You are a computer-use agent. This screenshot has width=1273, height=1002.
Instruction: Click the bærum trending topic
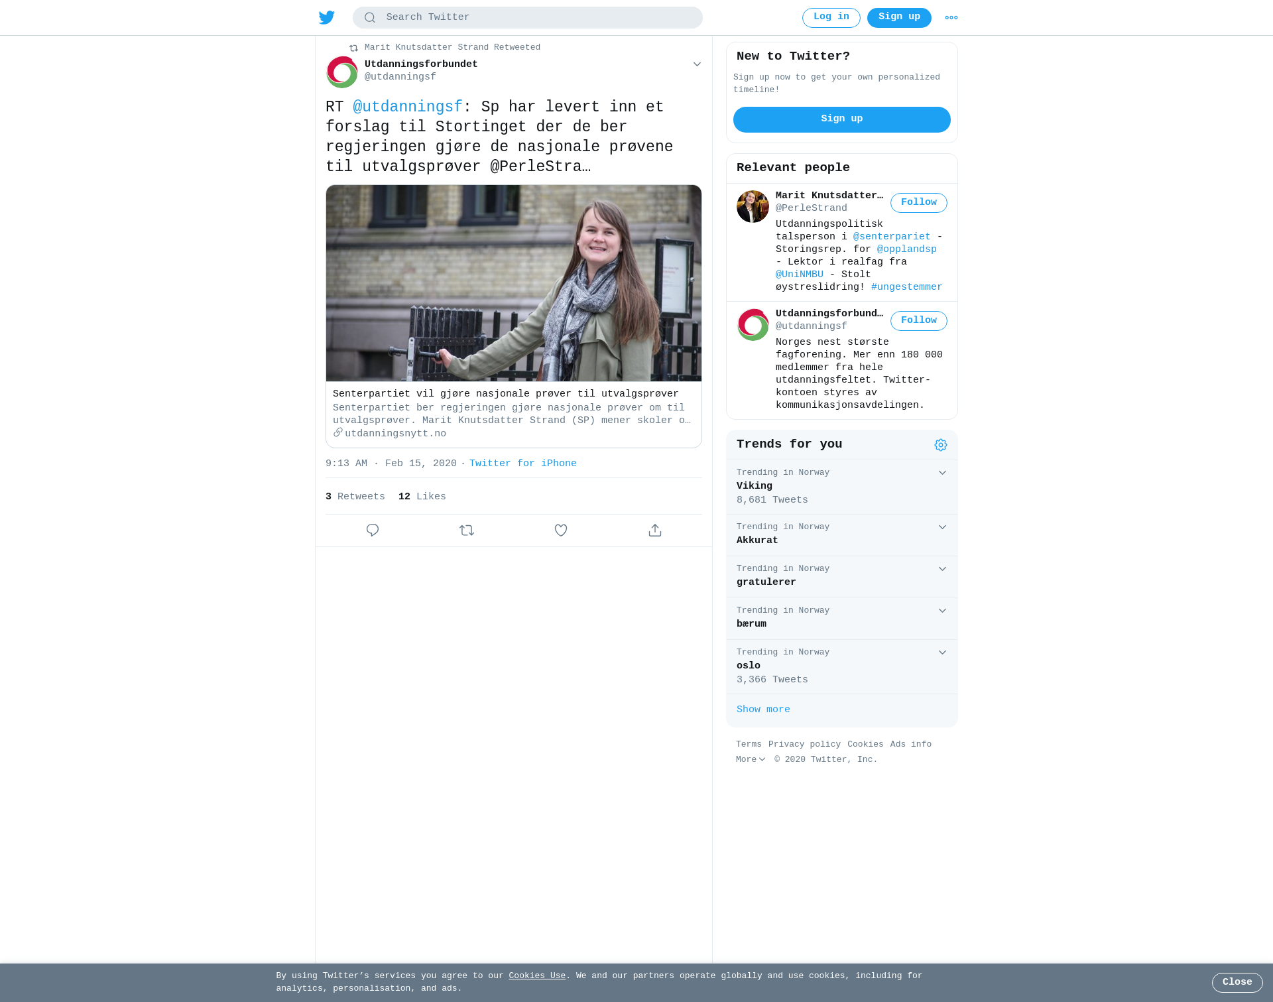click(x=751, y=624)
